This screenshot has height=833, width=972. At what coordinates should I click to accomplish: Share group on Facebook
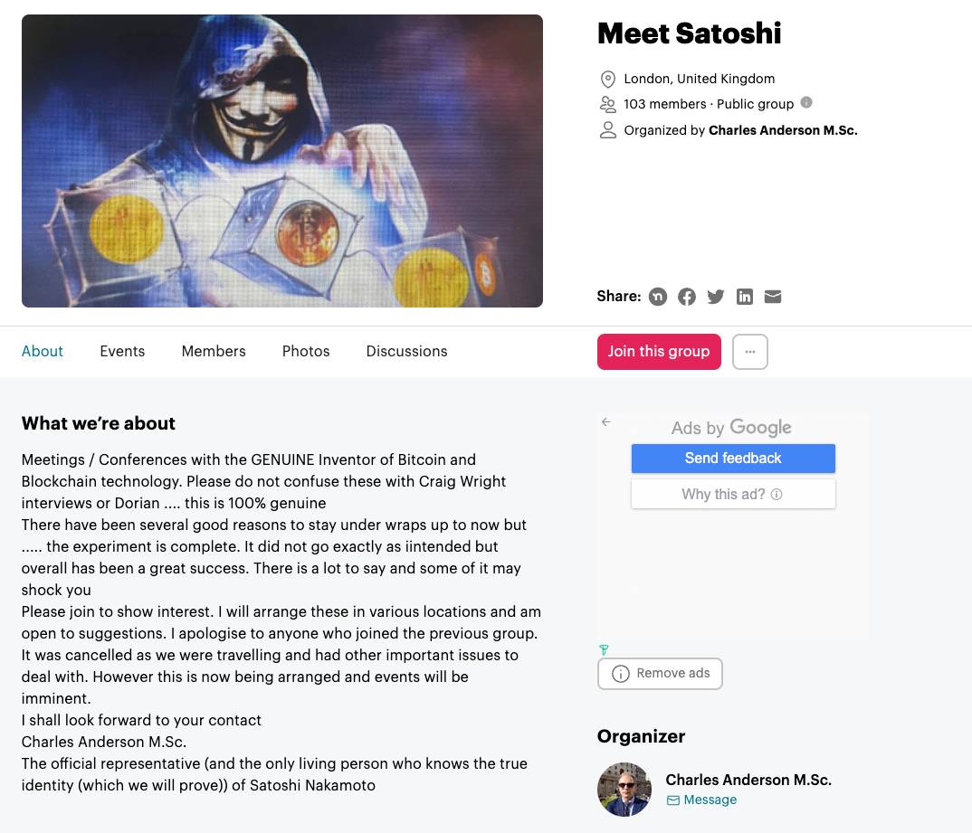pyautogui.click(x=687, y=297)
